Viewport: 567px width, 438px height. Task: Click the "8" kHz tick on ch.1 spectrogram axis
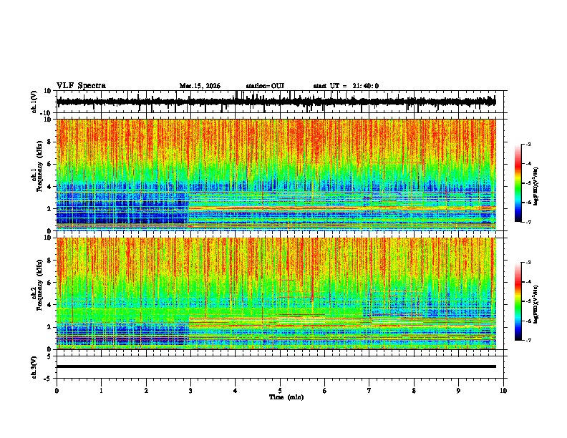point(50,142)
